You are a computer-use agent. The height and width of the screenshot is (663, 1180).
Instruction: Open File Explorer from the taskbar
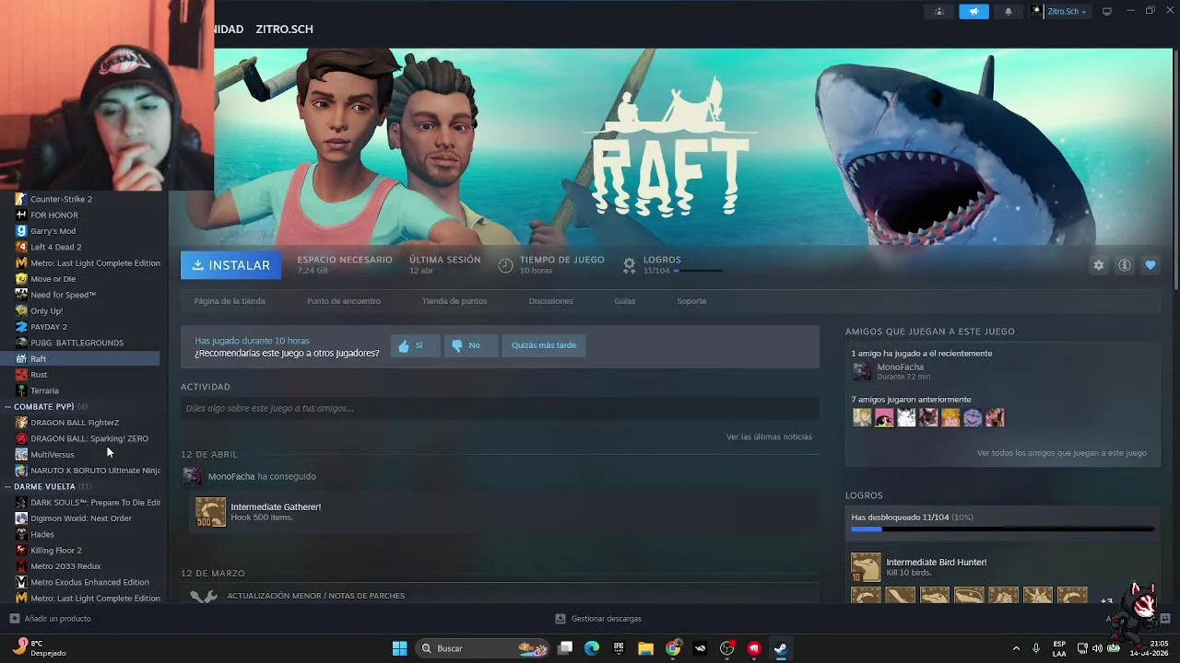tap(645, 648)
